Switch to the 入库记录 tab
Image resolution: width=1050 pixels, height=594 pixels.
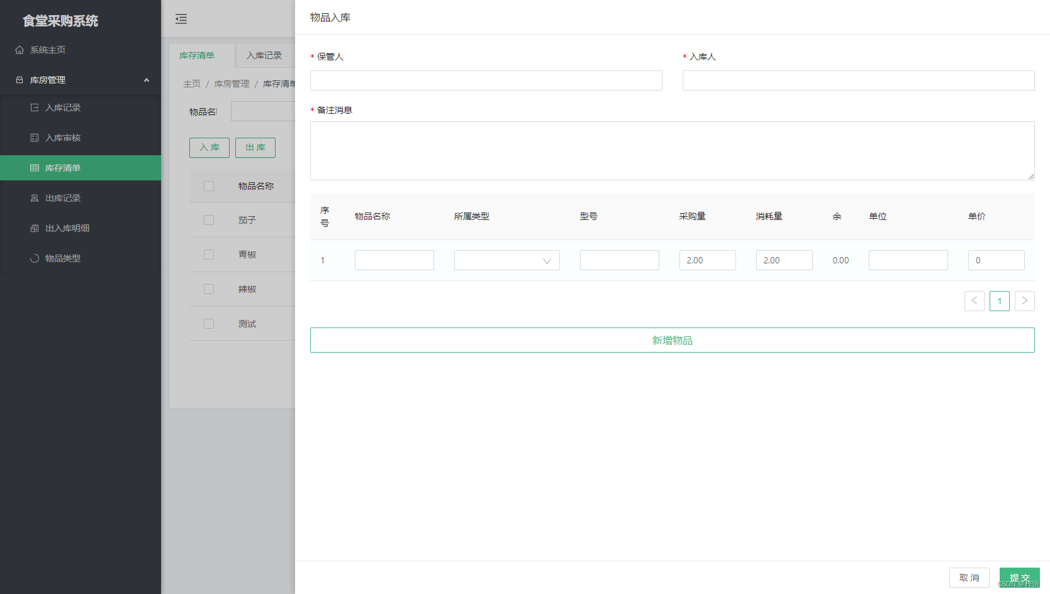tap(265, 55)
